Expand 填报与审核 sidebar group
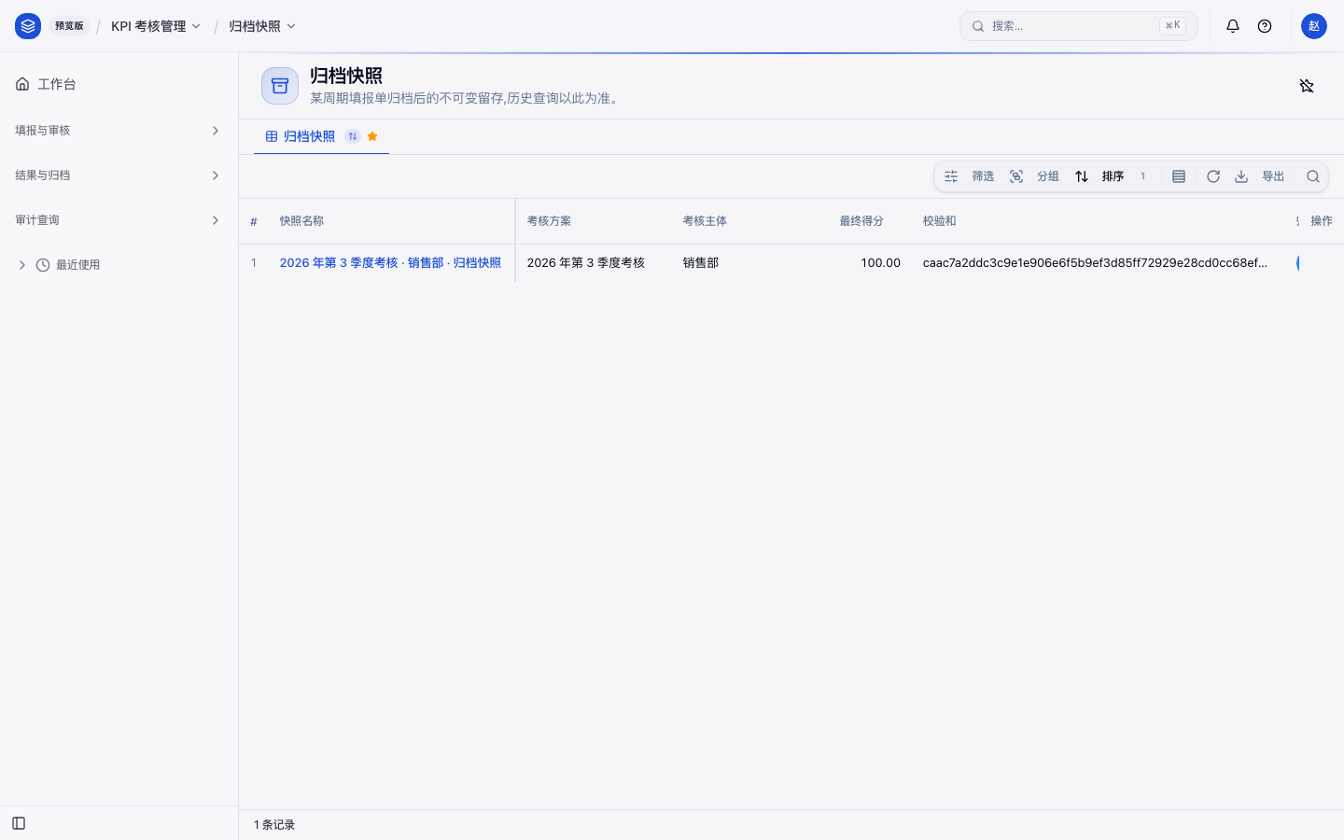This screenshot has width=1344, height=840. pyautogui.click(x=119, y=131)
